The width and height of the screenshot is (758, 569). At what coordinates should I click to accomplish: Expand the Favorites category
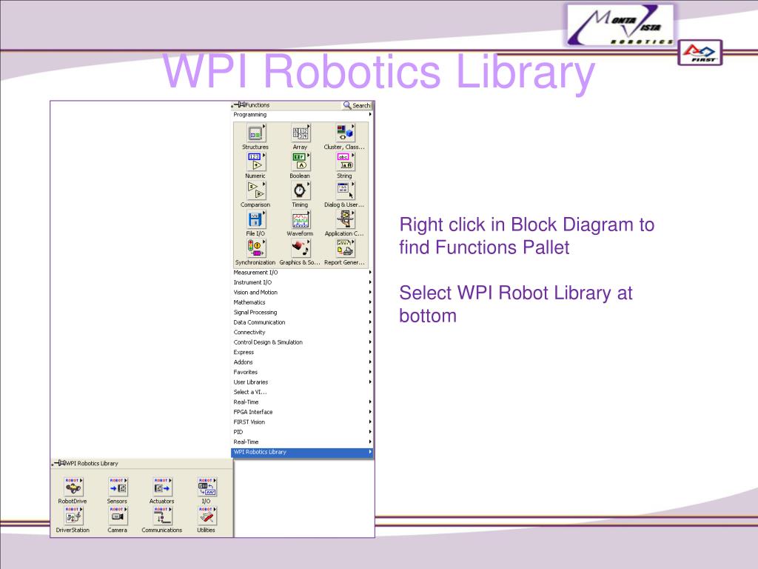tap(303, 372)
